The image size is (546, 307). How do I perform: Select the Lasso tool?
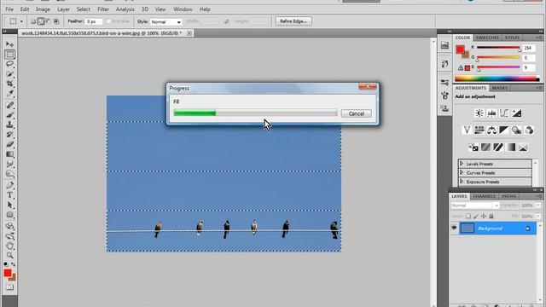tap(9, 64)
